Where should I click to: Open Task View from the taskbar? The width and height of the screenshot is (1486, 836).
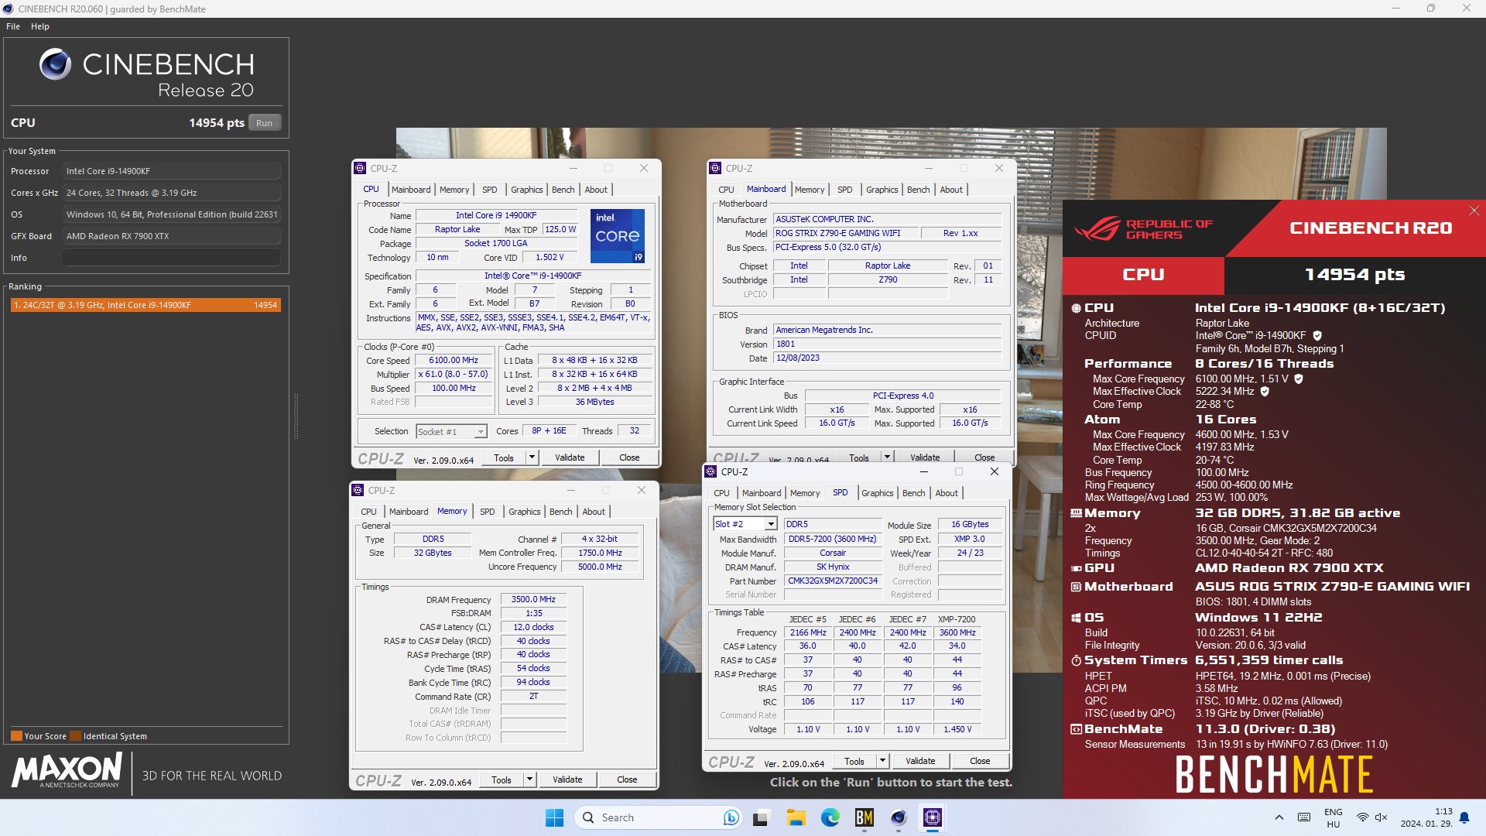pos(762,817)
